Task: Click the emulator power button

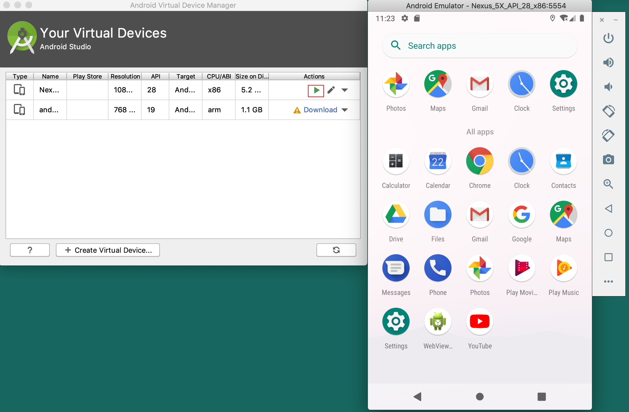Action: tap(609, 38)
